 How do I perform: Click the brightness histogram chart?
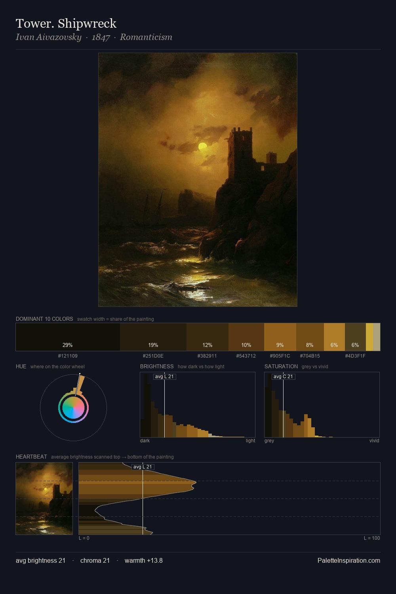pyautogui.click(x=198, y=405)
